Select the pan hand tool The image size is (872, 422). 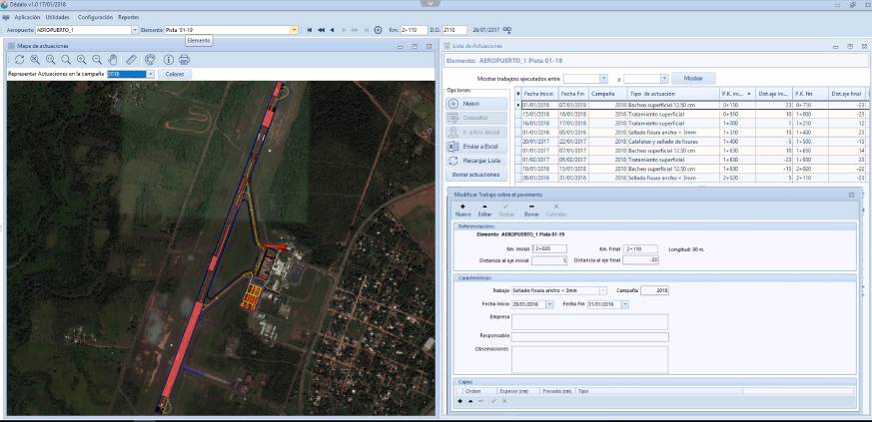coord(111,60)
